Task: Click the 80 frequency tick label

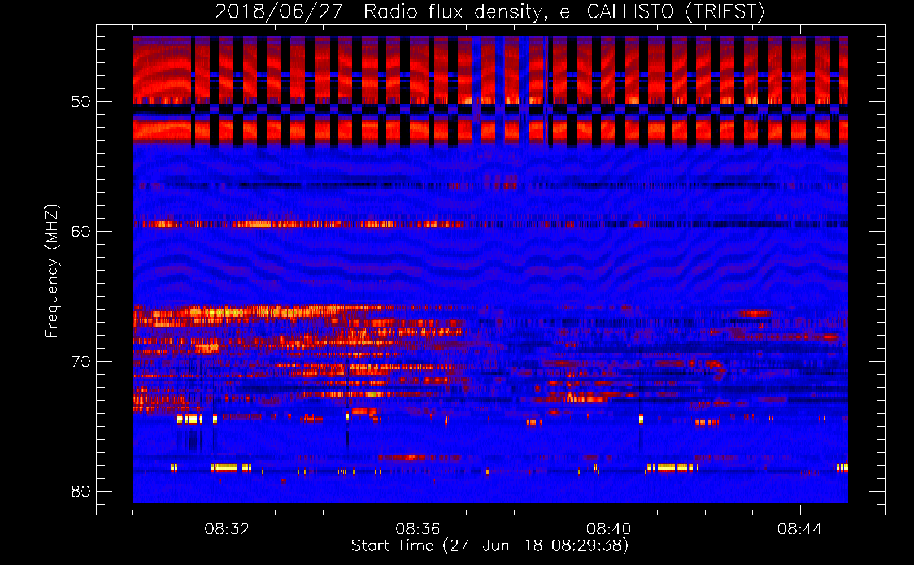Action: pyautogui.click(x=81, y=492)
